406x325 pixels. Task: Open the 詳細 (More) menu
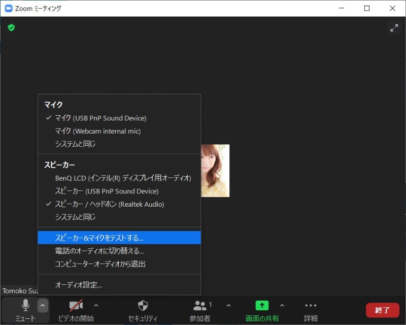tap(311, 310)
